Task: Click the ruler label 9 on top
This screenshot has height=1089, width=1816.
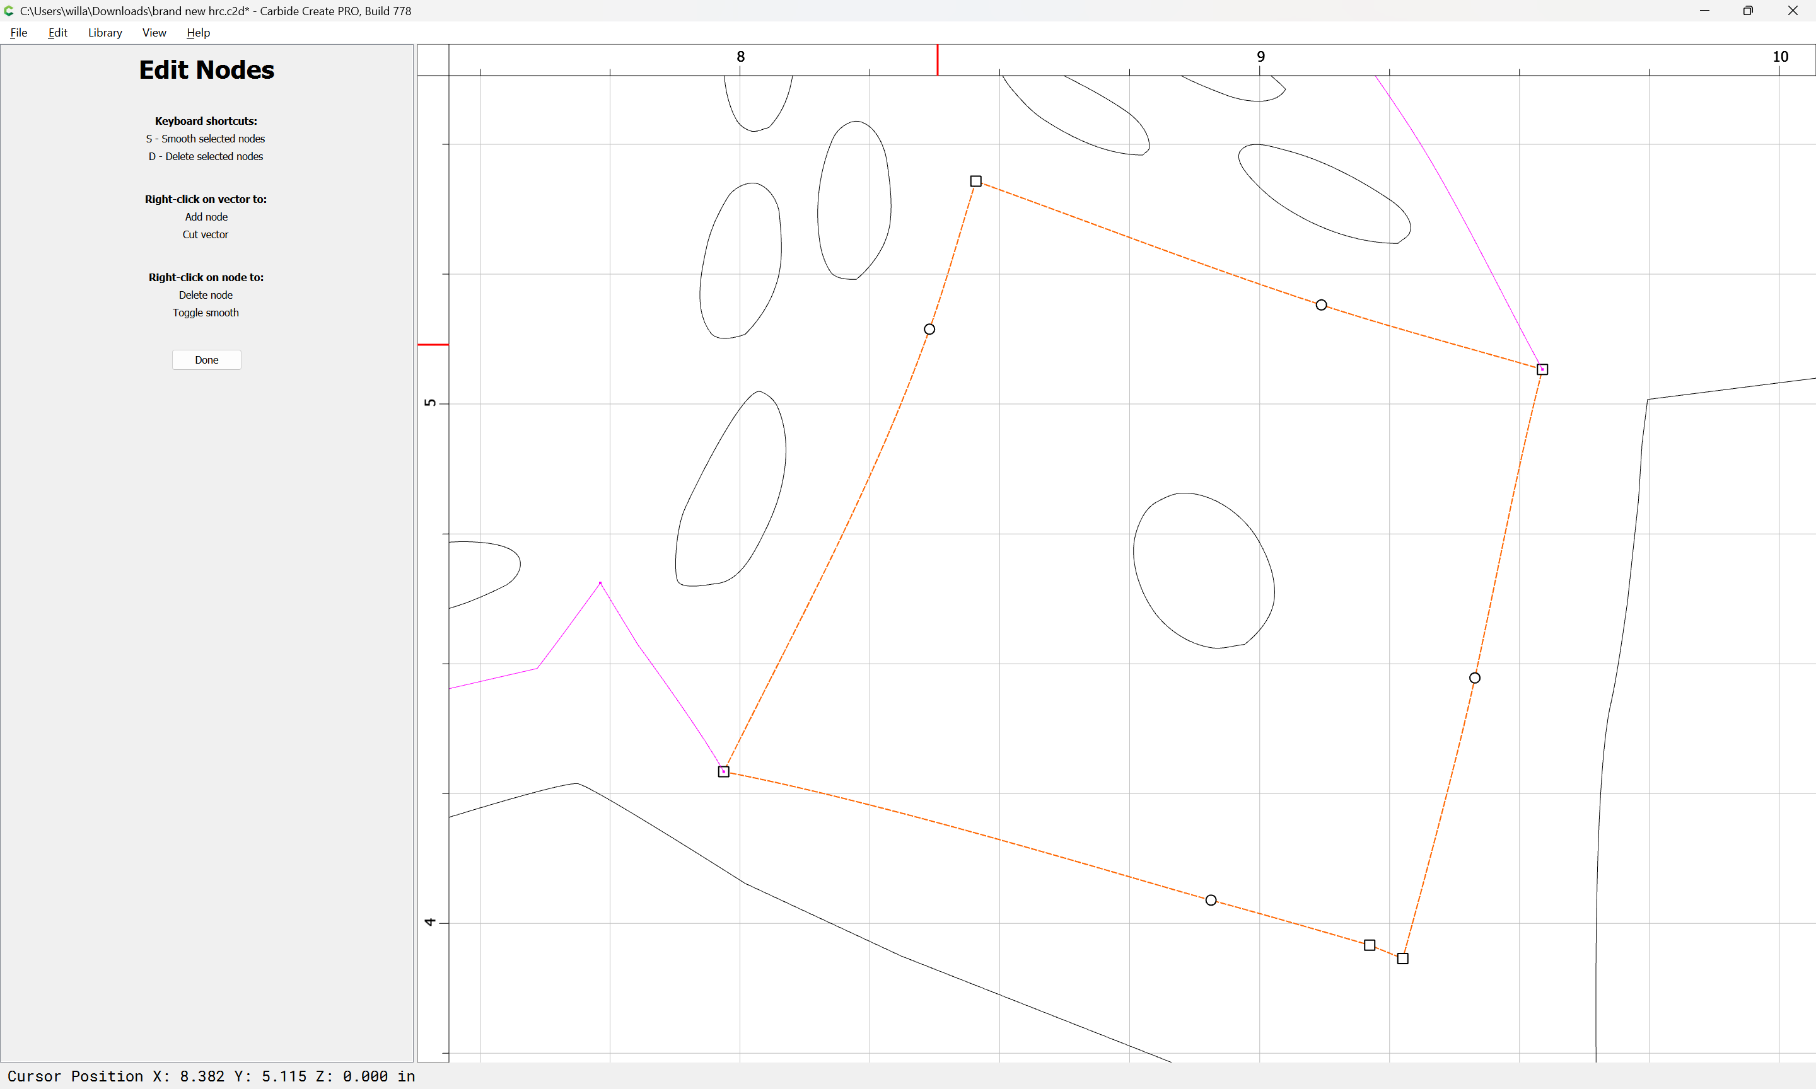Action: click(x=1260, y=57)
